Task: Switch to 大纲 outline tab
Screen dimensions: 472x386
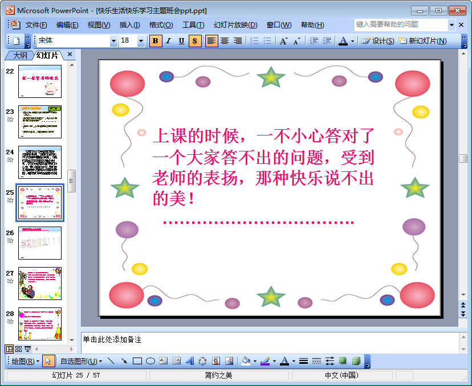Action: click(20, 55)
